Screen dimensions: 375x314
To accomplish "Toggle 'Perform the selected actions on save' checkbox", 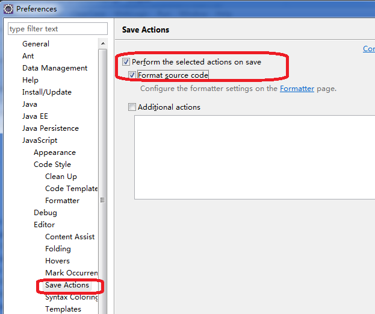I will point(126,62).
